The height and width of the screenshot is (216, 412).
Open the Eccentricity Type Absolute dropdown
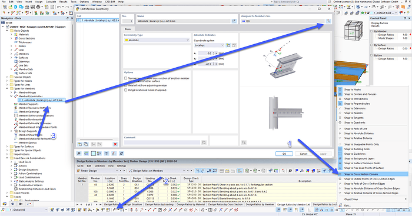(x=157, y=40)
